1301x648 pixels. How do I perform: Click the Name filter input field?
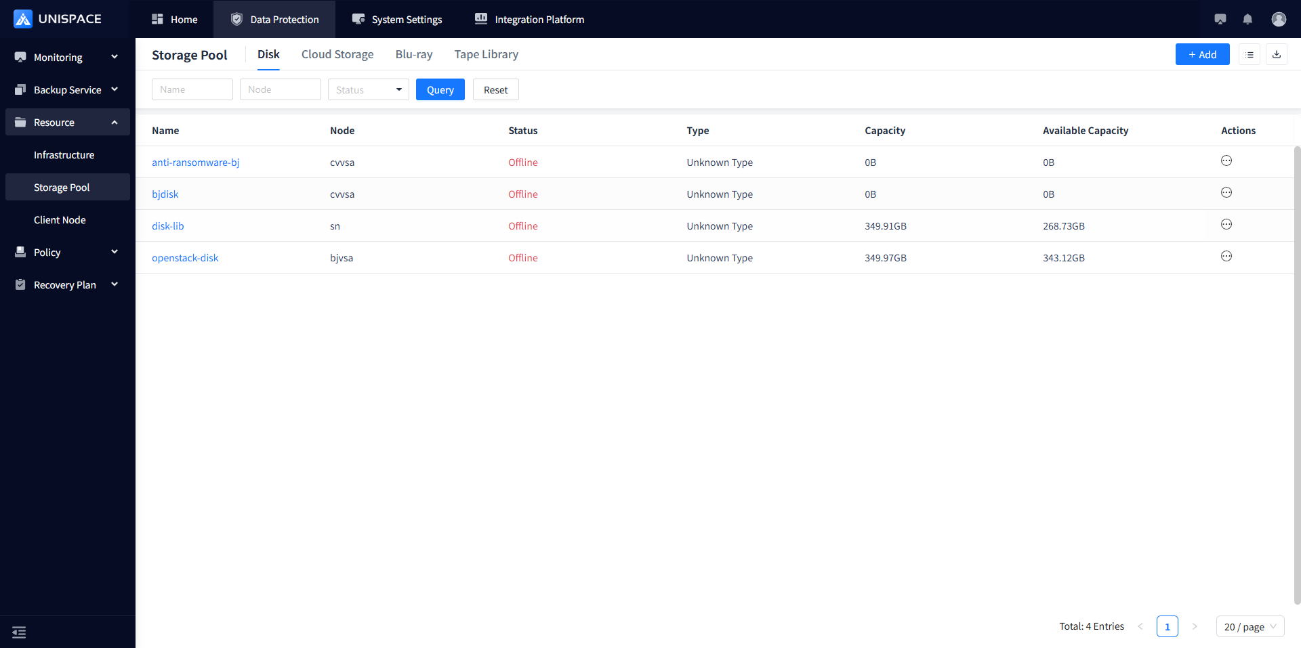[x=192, y=89]
